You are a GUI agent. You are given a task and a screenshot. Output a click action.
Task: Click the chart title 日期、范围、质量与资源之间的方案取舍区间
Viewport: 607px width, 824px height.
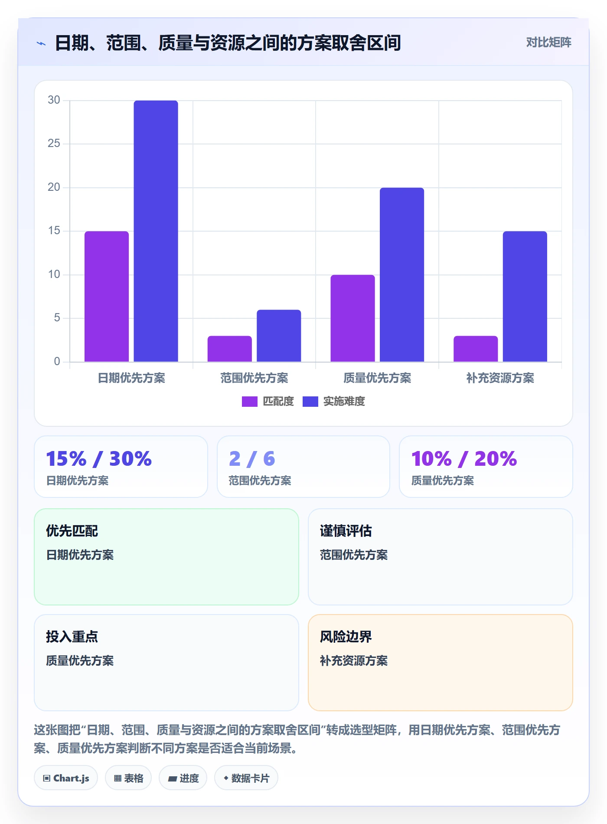coord(228,43)
